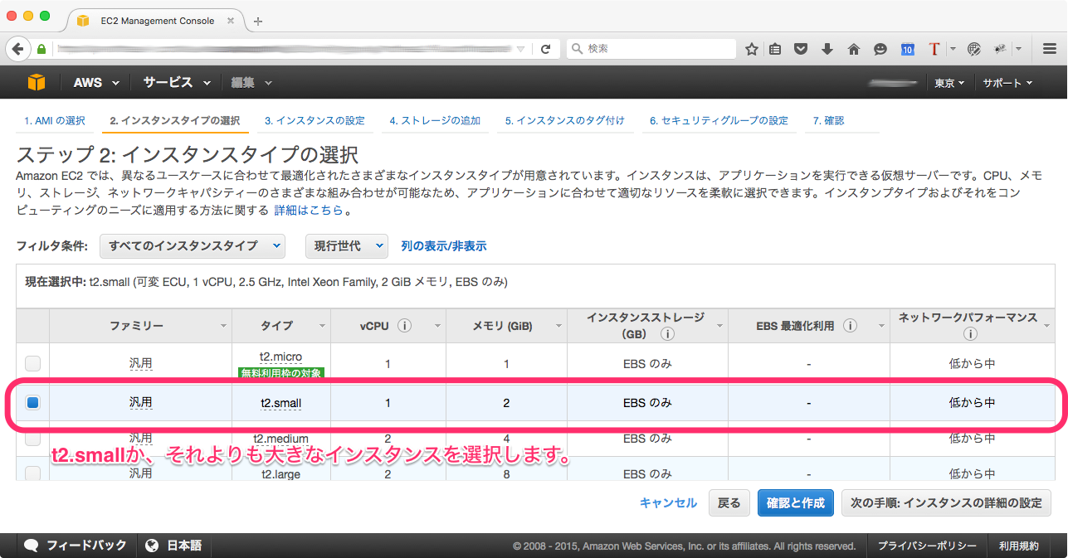This screenshot has height=558, width=1068.
Task: Go to step 5. インスタンスのタグ付け tab
Action: (564, 120)
